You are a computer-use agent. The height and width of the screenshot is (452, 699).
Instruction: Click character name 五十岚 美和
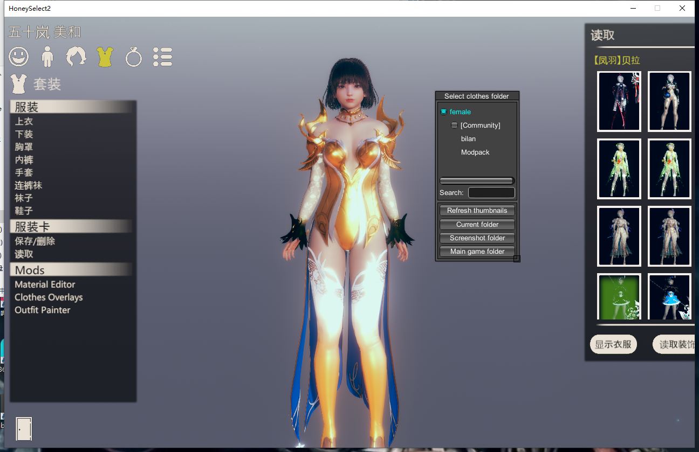45,32
